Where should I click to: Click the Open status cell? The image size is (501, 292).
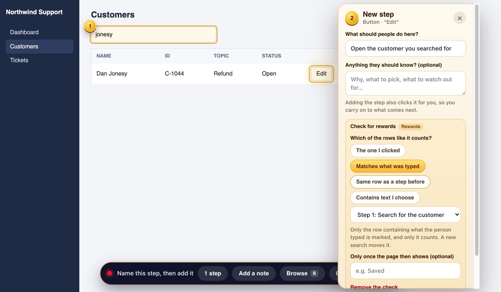pyautogui.click(x=269, y=73)
